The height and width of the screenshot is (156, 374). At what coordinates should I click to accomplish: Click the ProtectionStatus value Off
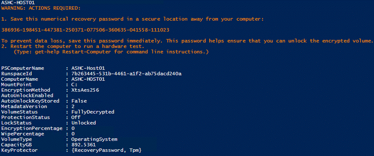[x=76, y=117]
